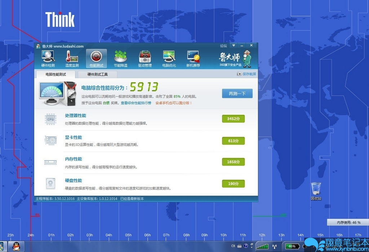Click the 190分 hard disk score button
This screenshot has width=369, height=252.
[x=233, y=184]
